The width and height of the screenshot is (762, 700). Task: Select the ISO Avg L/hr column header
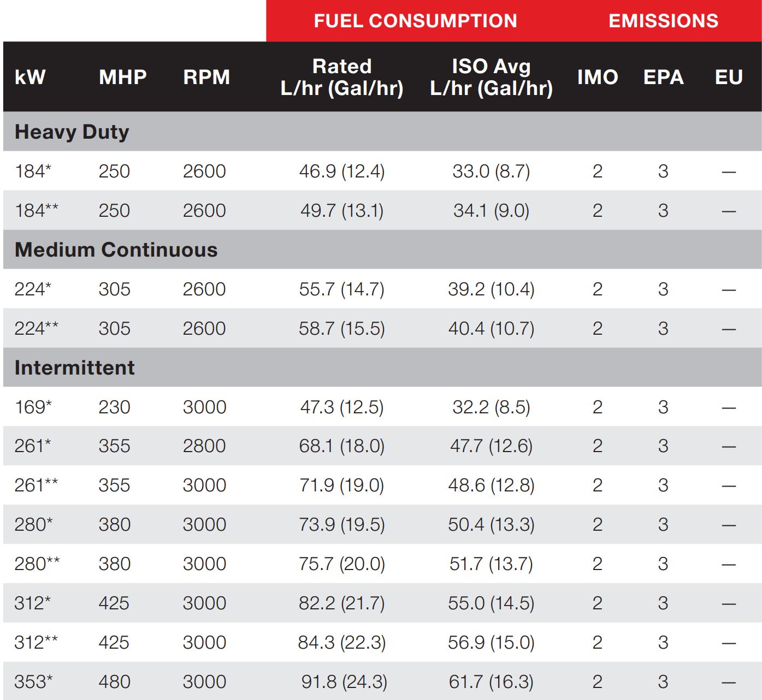coord(491,77)
